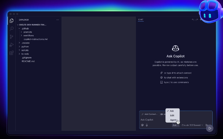Click the 'type / to use commands' hint
This screenshot has height=139, width=223.
click(x=177, y=82)
